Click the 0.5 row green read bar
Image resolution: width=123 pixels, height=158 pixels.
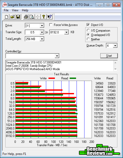click(22, 84)
